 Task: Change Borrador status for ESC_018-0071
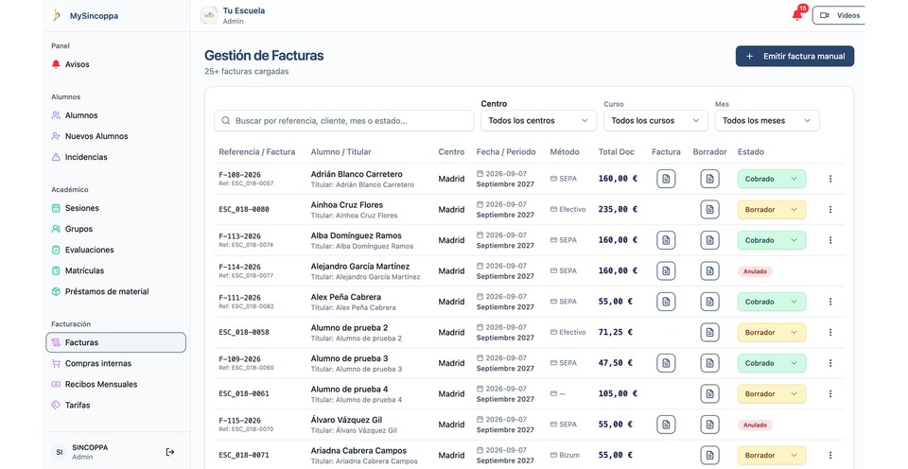(772, 455)
